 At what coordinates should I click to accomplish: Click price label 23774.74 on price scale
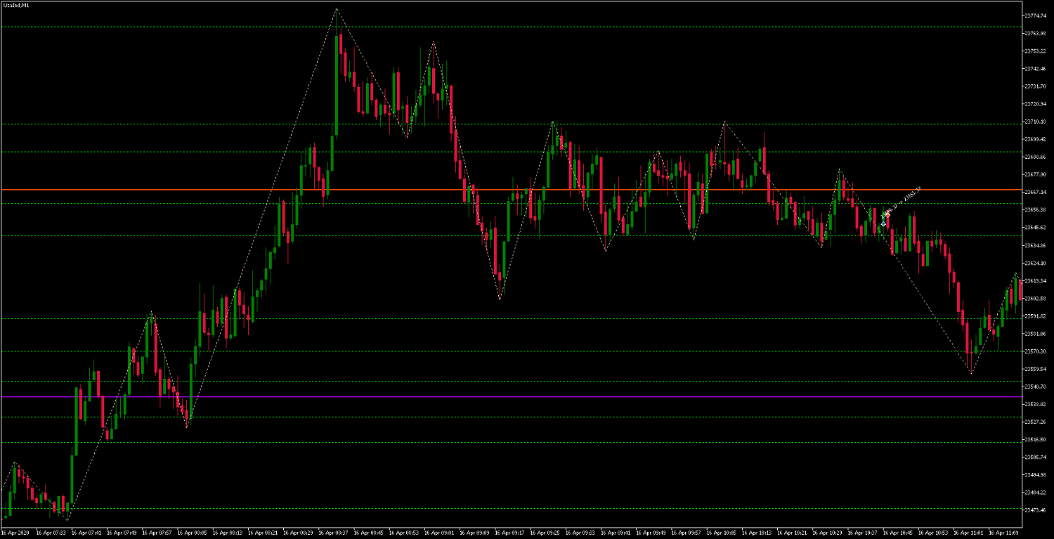[1036, 15]
